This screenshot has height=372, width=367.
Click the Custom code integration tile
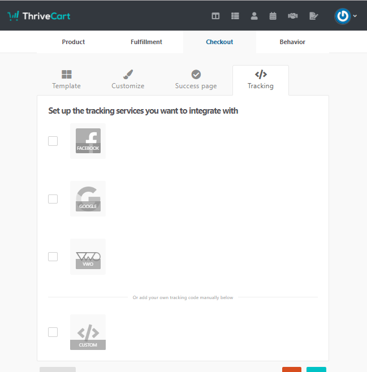tap(88, 332)
